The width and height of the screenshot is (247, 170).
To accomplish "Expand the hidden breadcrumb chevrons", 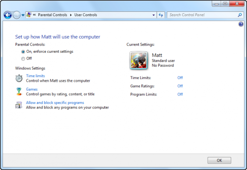I will coord(34,15).
